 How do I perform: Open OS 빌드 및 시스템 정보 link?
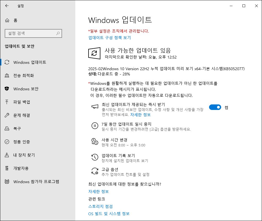pyautogui.click(x=109, y=214)
